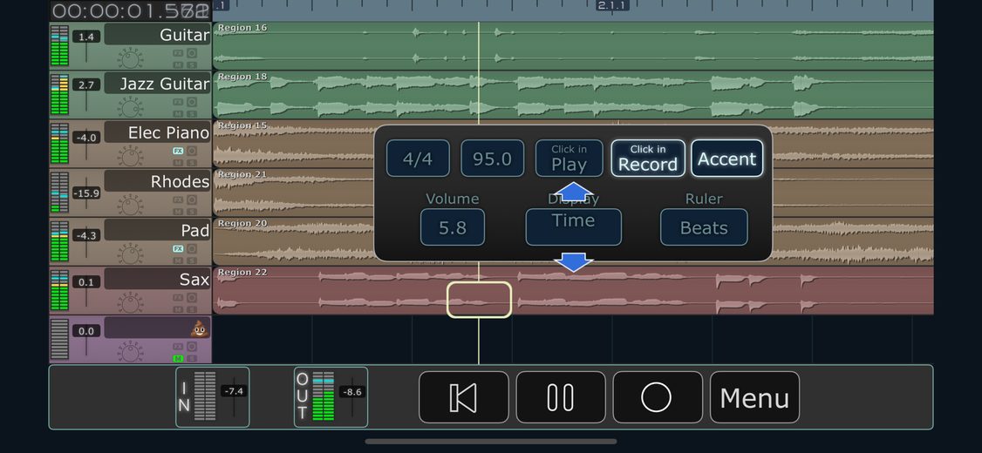Toggle the metronome Accent button
The width and height of the screenshot is (982, 453).
click(727, 159)
